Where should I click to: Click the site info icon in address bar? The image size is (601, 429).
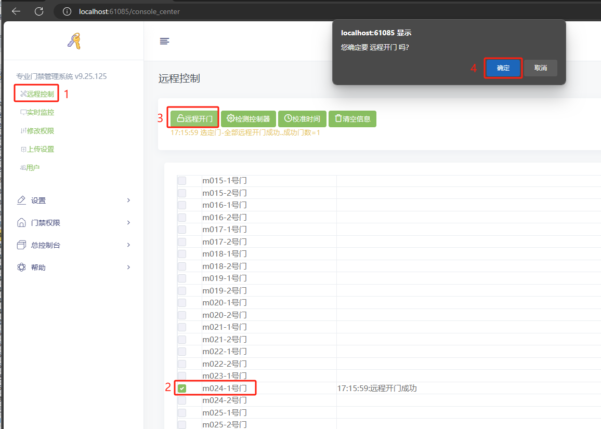67,11
